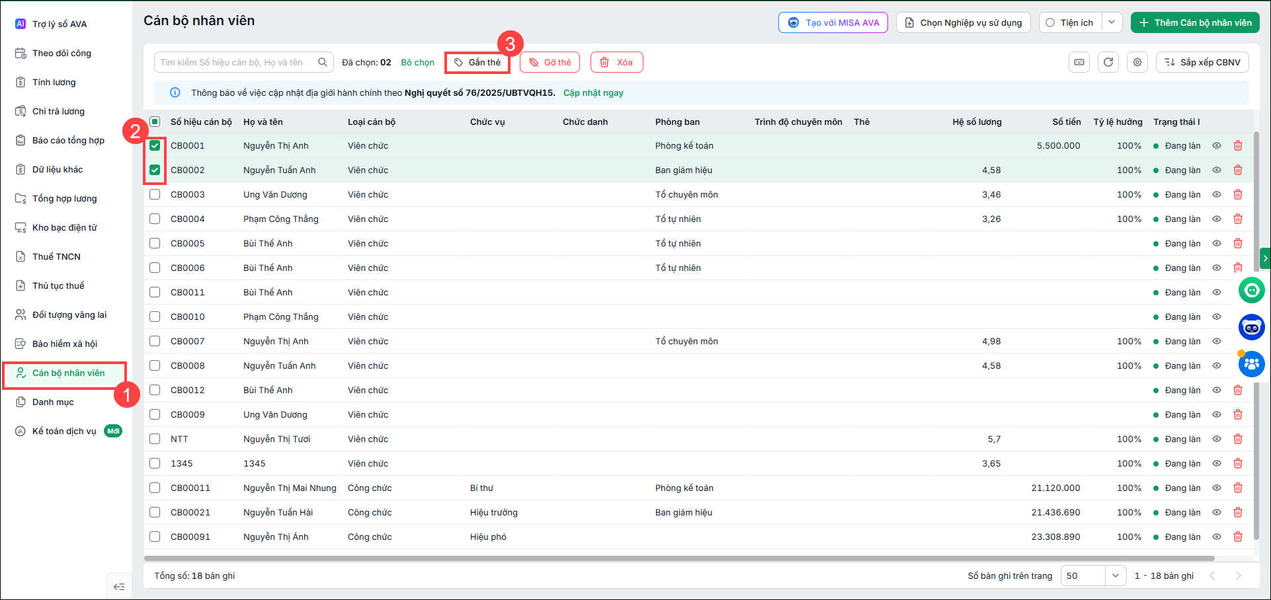Refresh the employee list

[1108, 62]
